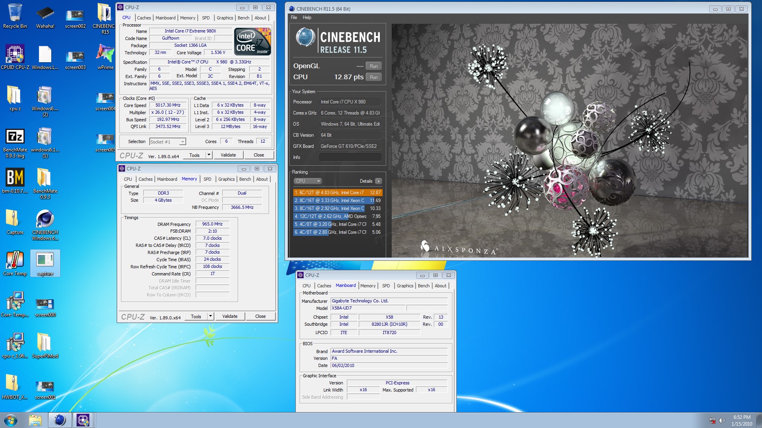This screenshot has height=428, width=762.
Task: Open Cinebench Help menu
Action: [307, 17]
